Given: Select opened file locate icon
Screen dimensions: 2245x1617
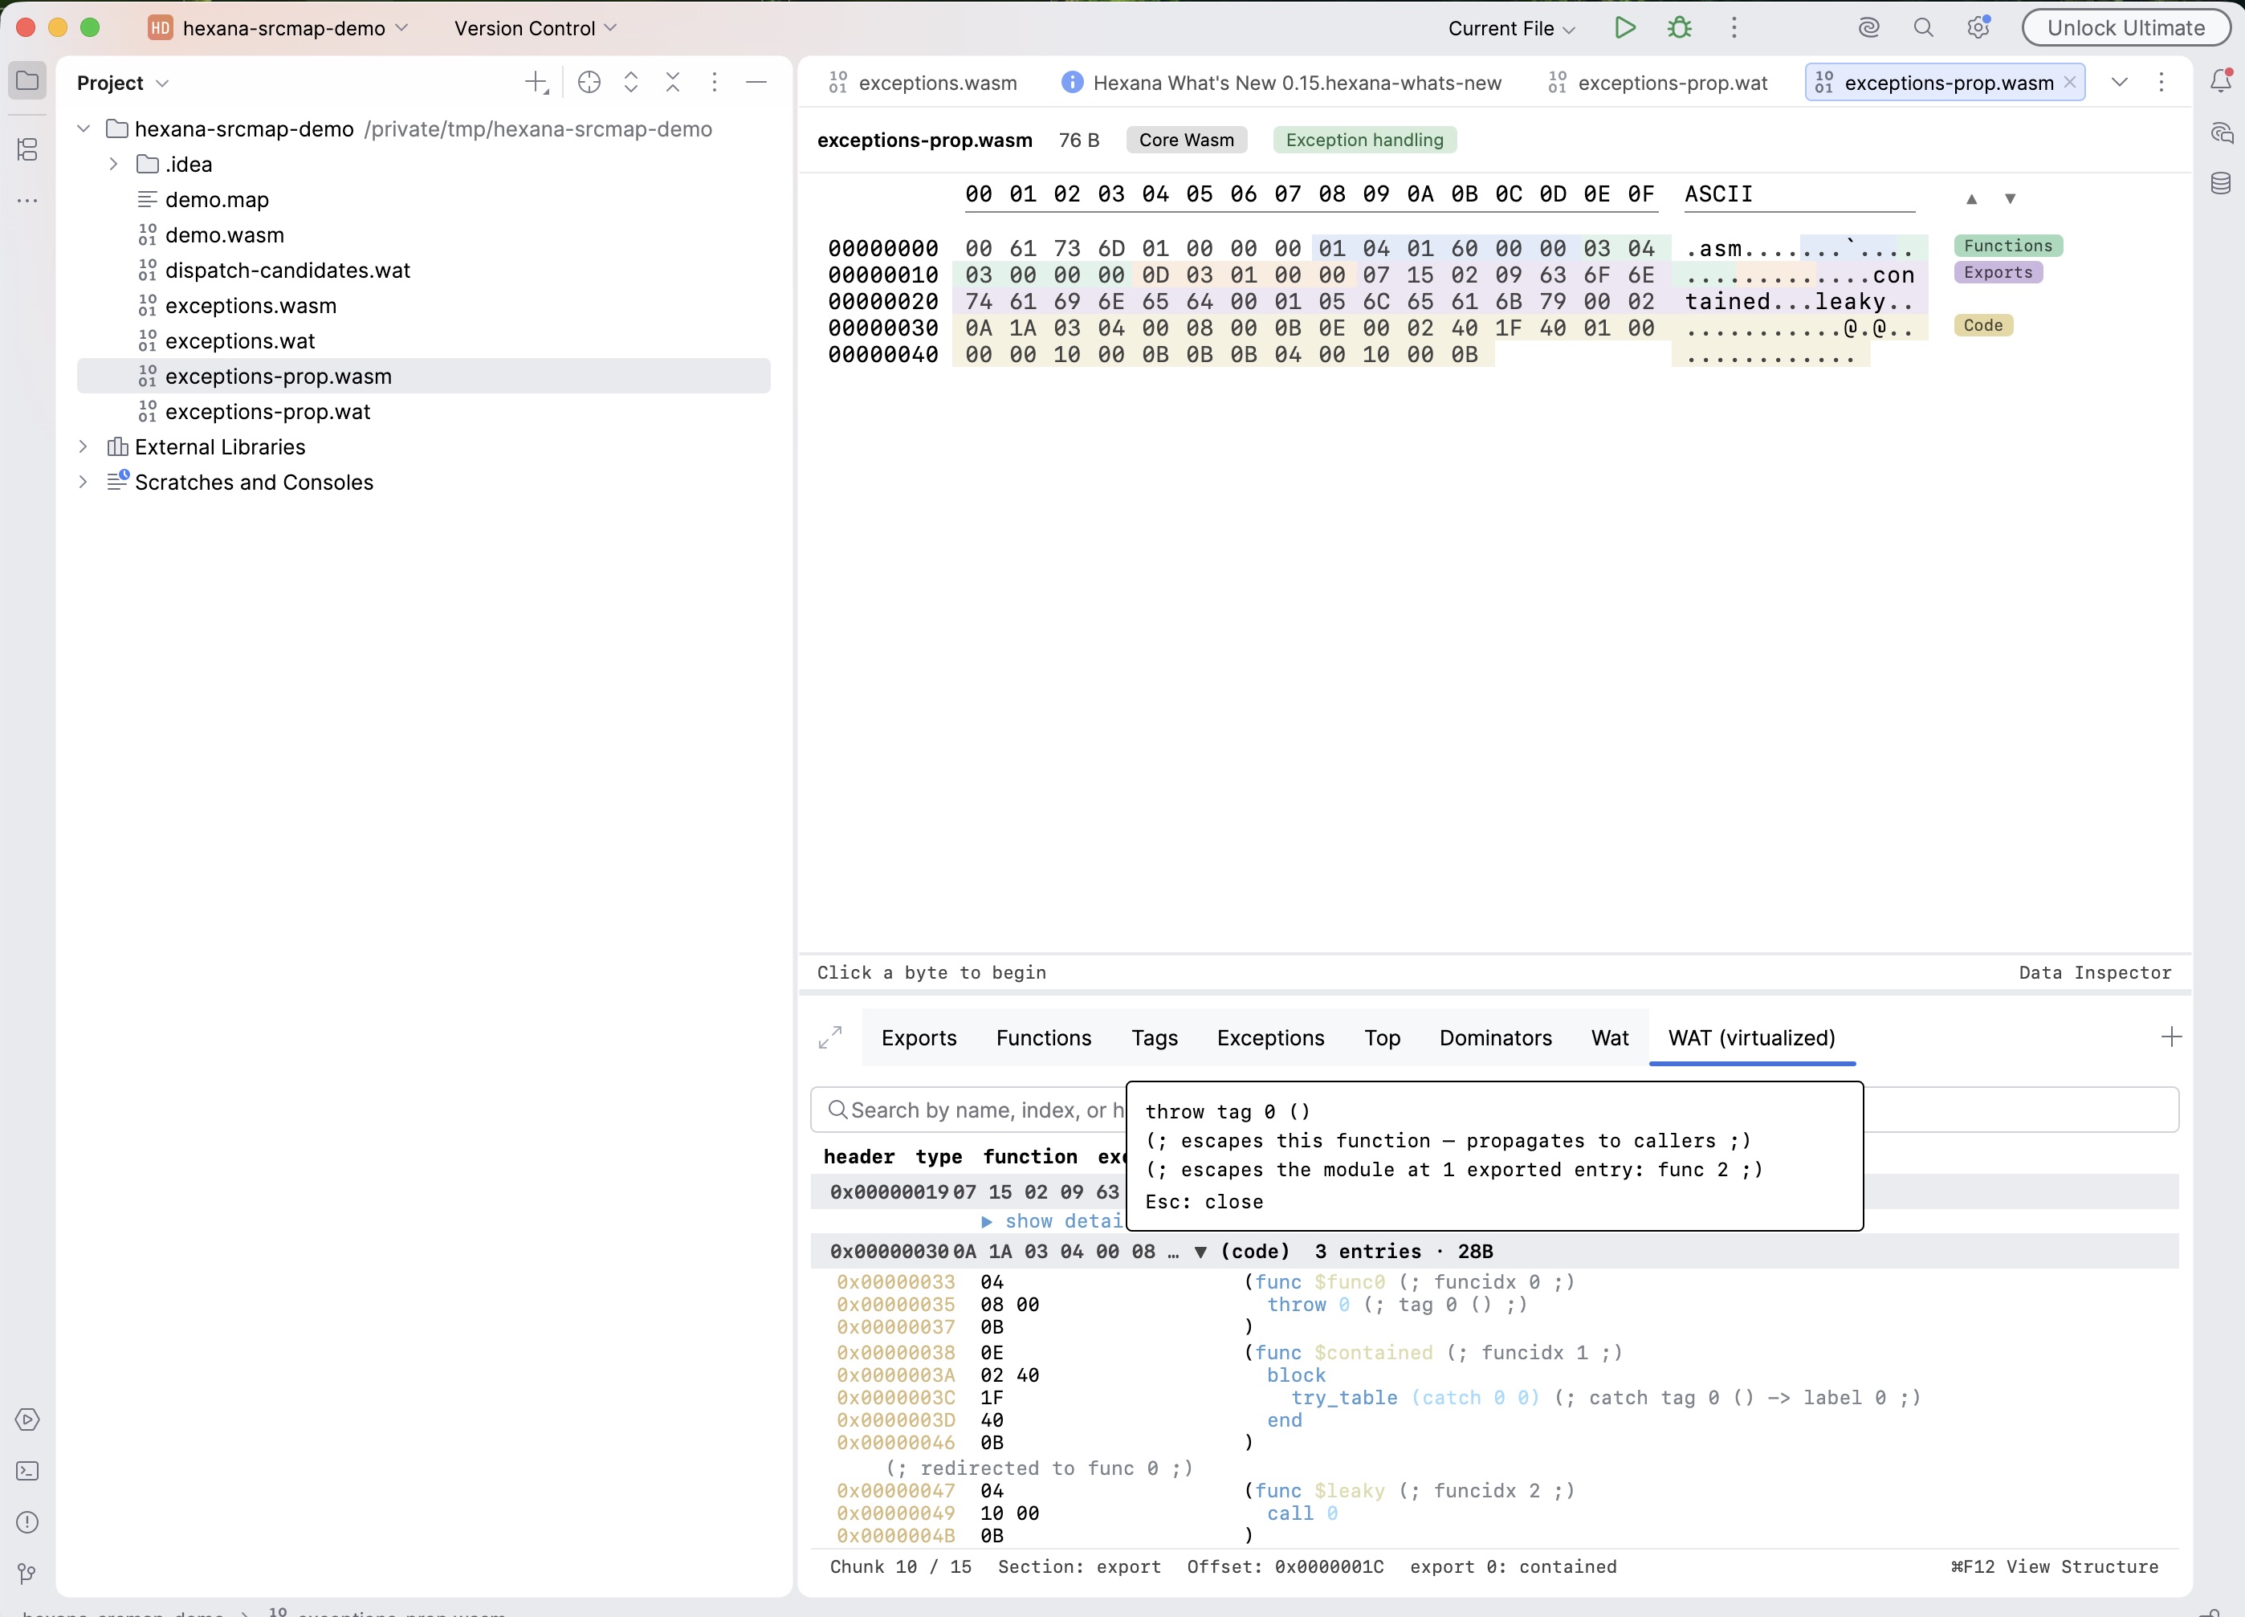Looking at the screenshot, I should tap(589, 83).
